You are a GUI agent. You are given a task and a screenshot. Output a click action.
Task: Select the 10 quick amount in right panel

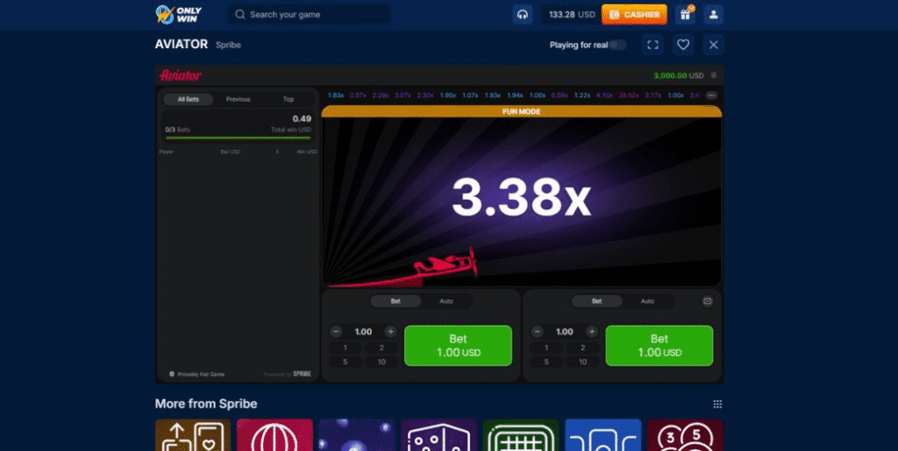[583, 362]
